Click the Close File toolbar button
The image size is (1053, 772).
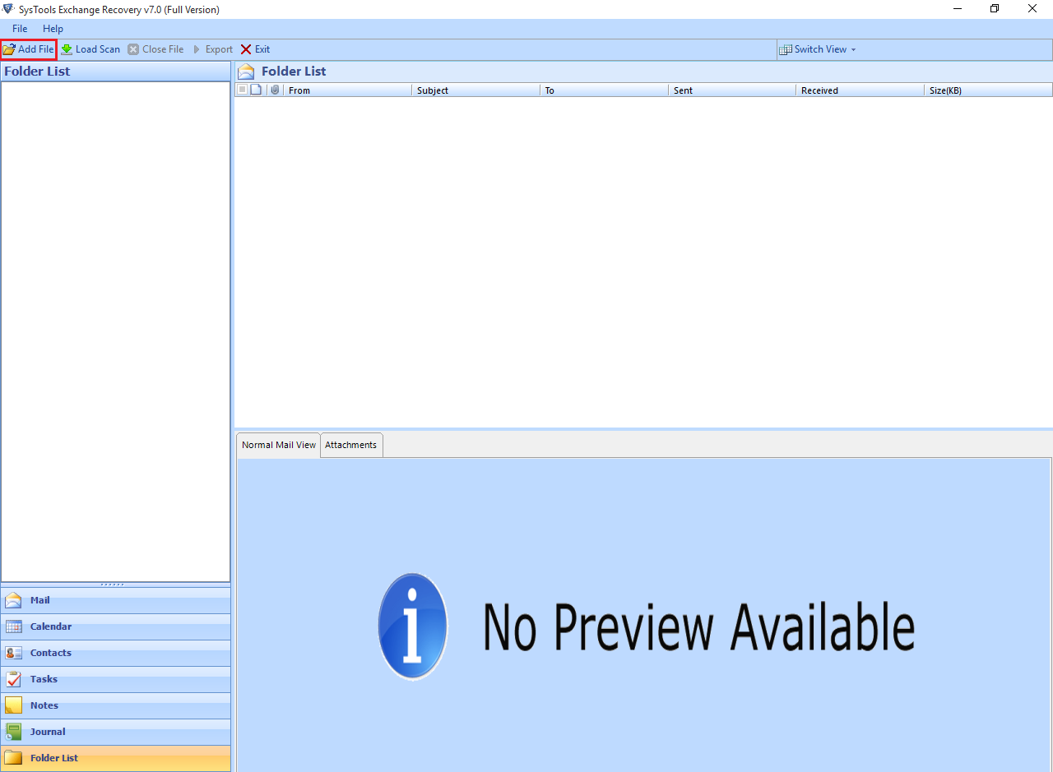coord(155,49)
